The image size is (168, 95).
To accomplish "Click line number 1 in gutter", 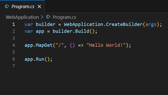I will coord(14,24).
